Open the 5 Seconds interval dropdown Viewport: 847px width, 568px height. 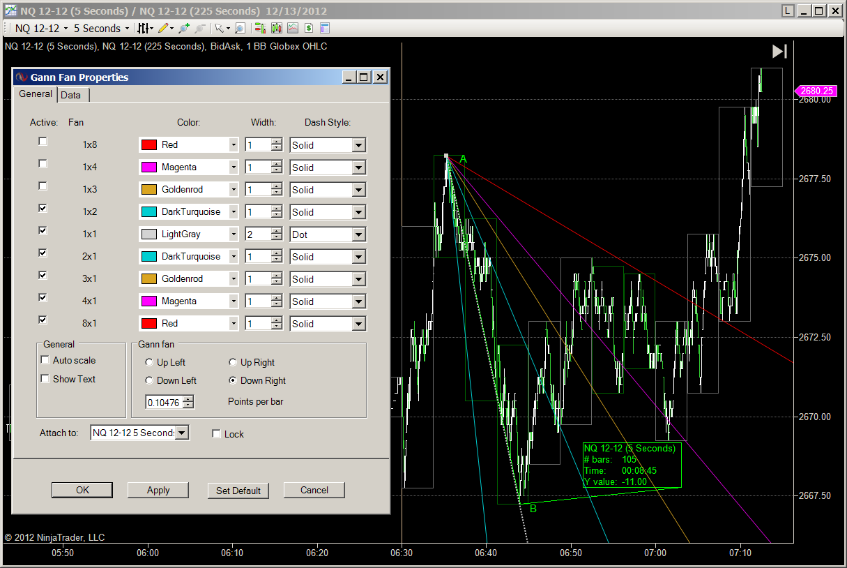tap(101, 29)
